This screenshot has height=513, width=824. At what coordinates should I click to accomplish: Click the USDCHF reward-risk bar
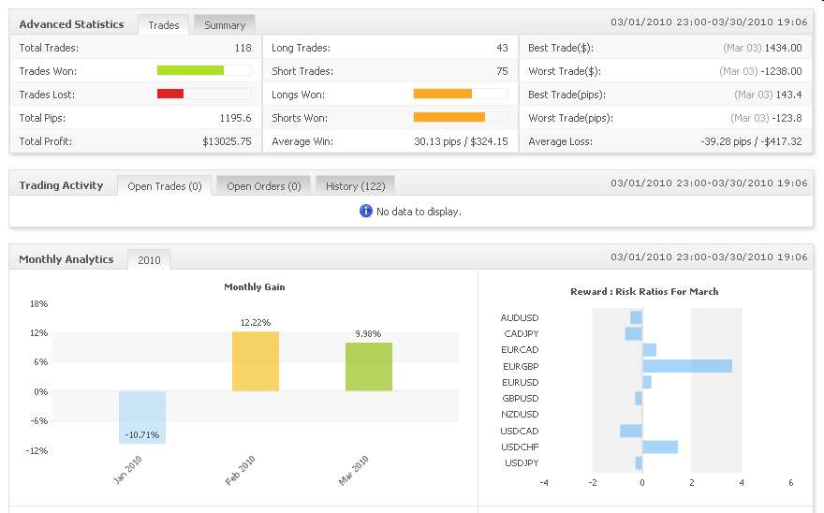659,447
